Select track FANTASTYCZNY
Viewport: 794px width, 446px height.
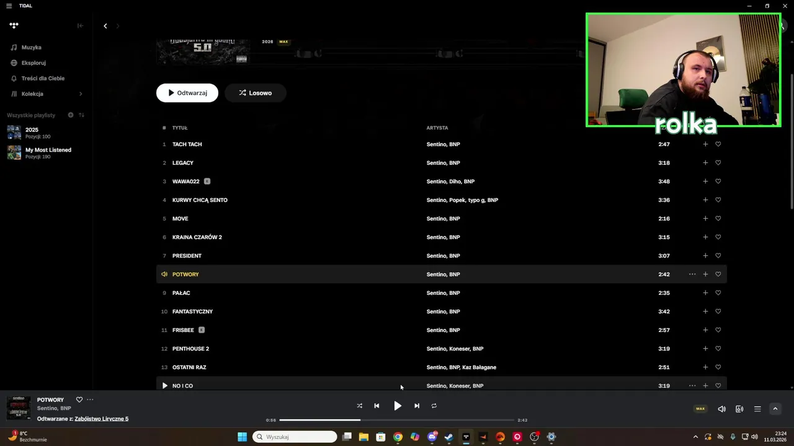click(x=192, y=312)
